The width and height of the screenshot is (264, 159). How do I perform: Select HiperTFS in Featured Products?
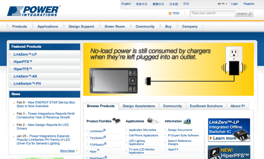23,69
